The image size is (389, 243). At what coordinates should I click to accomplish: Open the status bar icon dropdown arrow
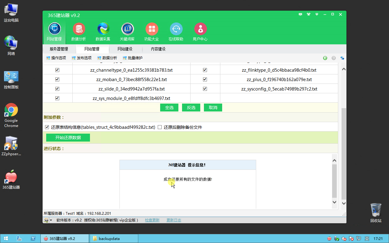[51, 220]
